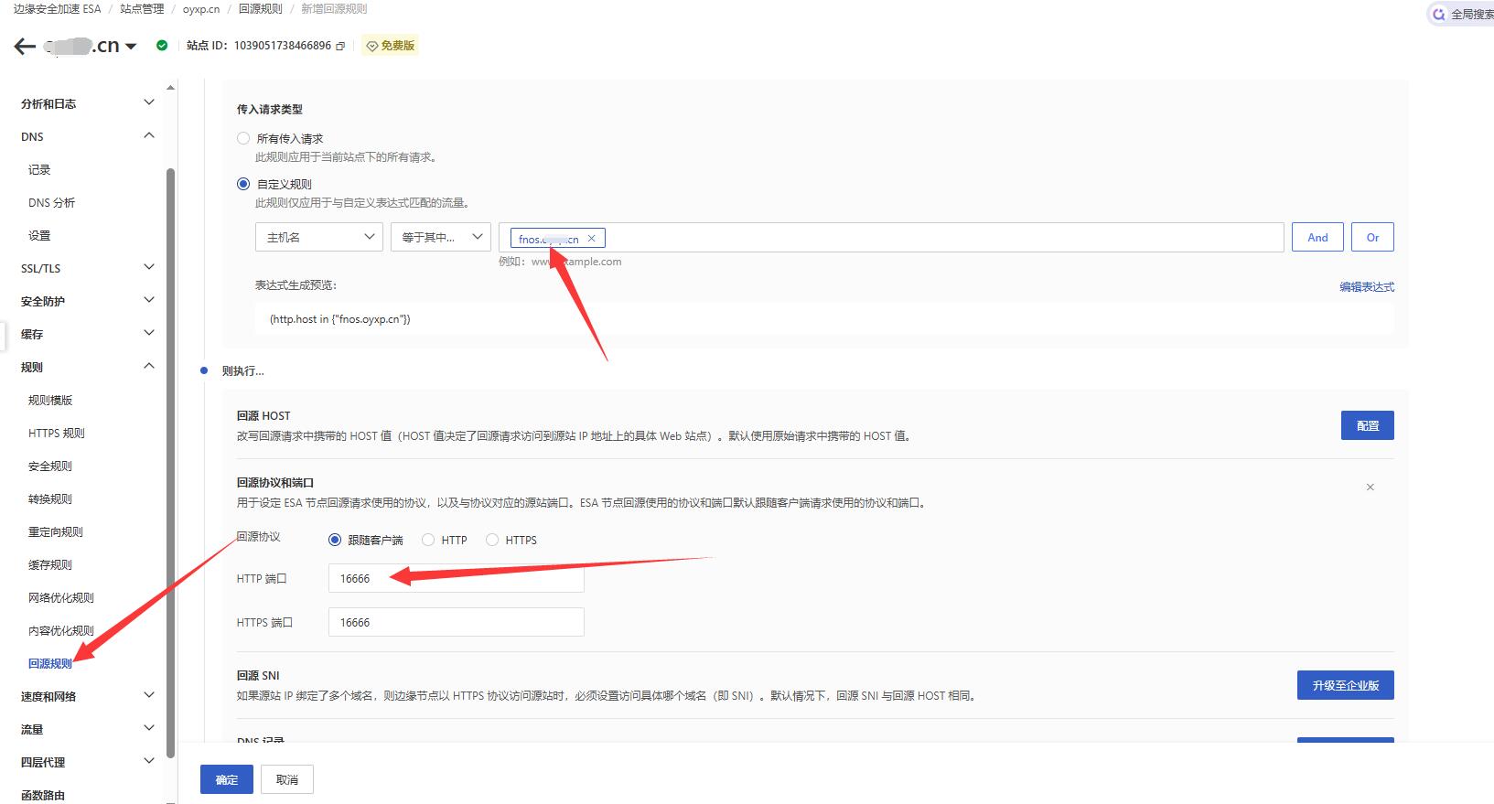Screen dimensions: 1494x804
Task: Select the 所有传入请求 radio option
Action: click(x=243, y=138)
